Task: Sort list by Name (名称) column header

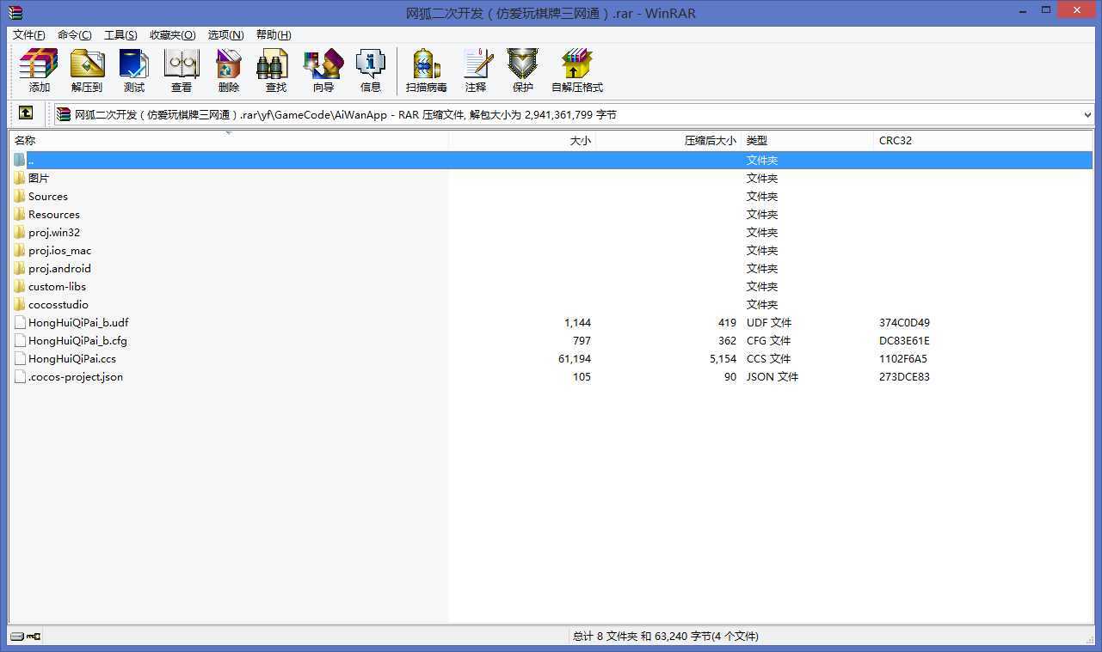Action: pyautogui.click(x=25, y=140)
